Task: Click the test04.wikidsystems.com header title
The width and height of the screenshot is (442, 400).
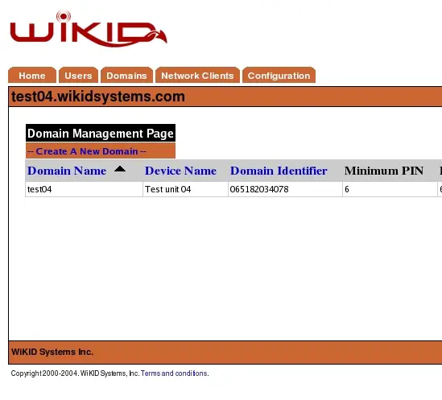Action: pyautogui.click(x=98, y=97)
